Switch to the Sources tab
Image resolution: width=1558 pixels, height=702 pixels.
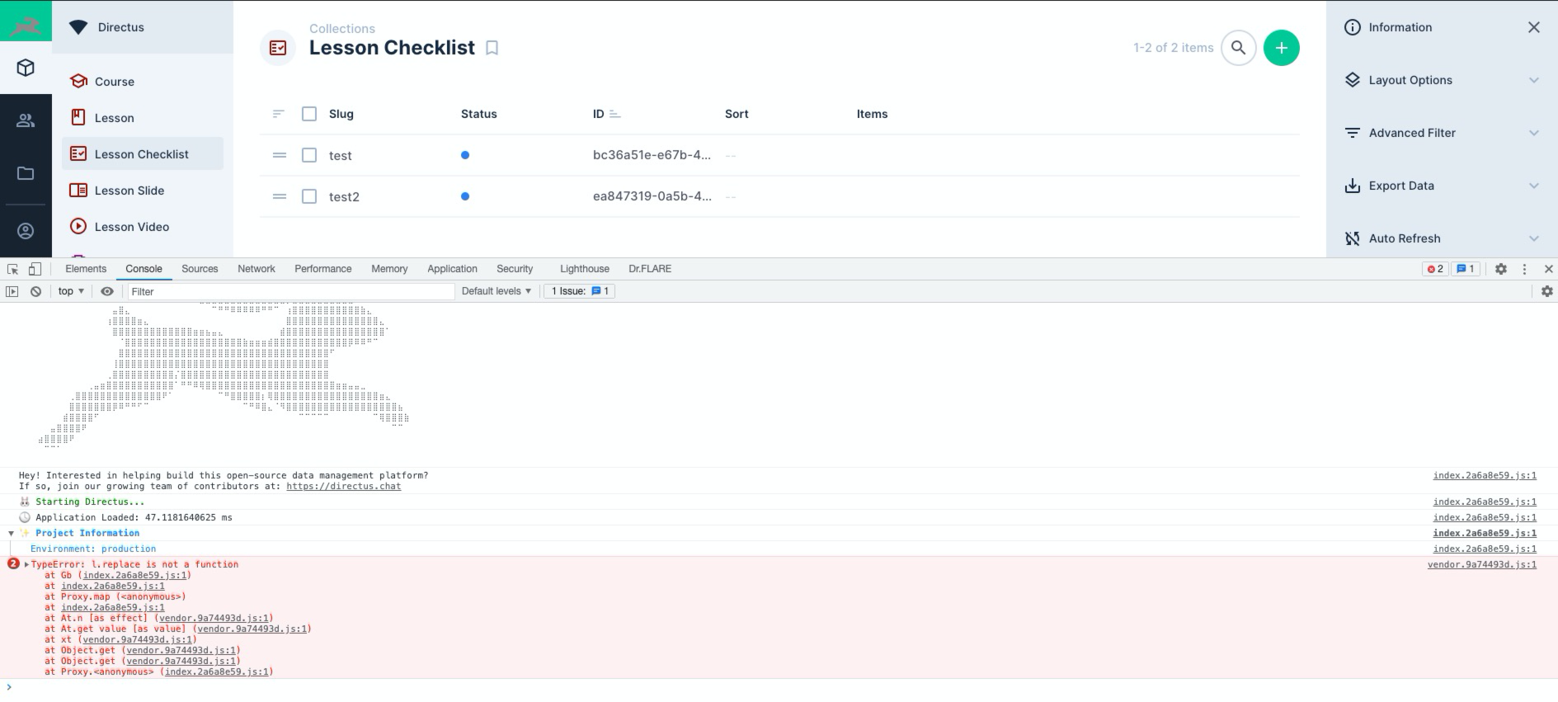coord(200,269)
